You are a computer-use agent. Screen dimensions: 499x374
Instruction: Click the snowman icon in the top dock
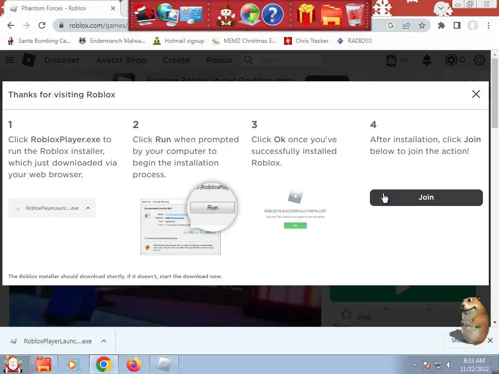[x=226, y=15]
